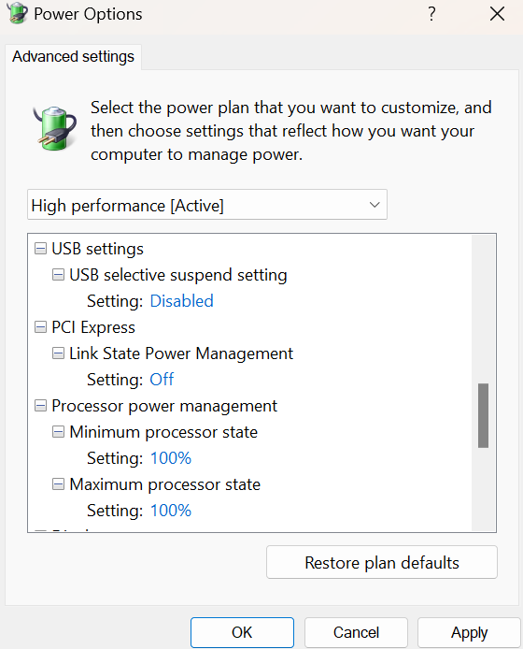Click the Apply button
This screenshot has width=523, height=649.
[x=469, y=632]
